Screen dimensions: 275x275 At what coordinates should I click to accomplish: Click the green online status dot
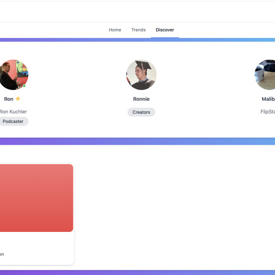[x=24, y=86]
